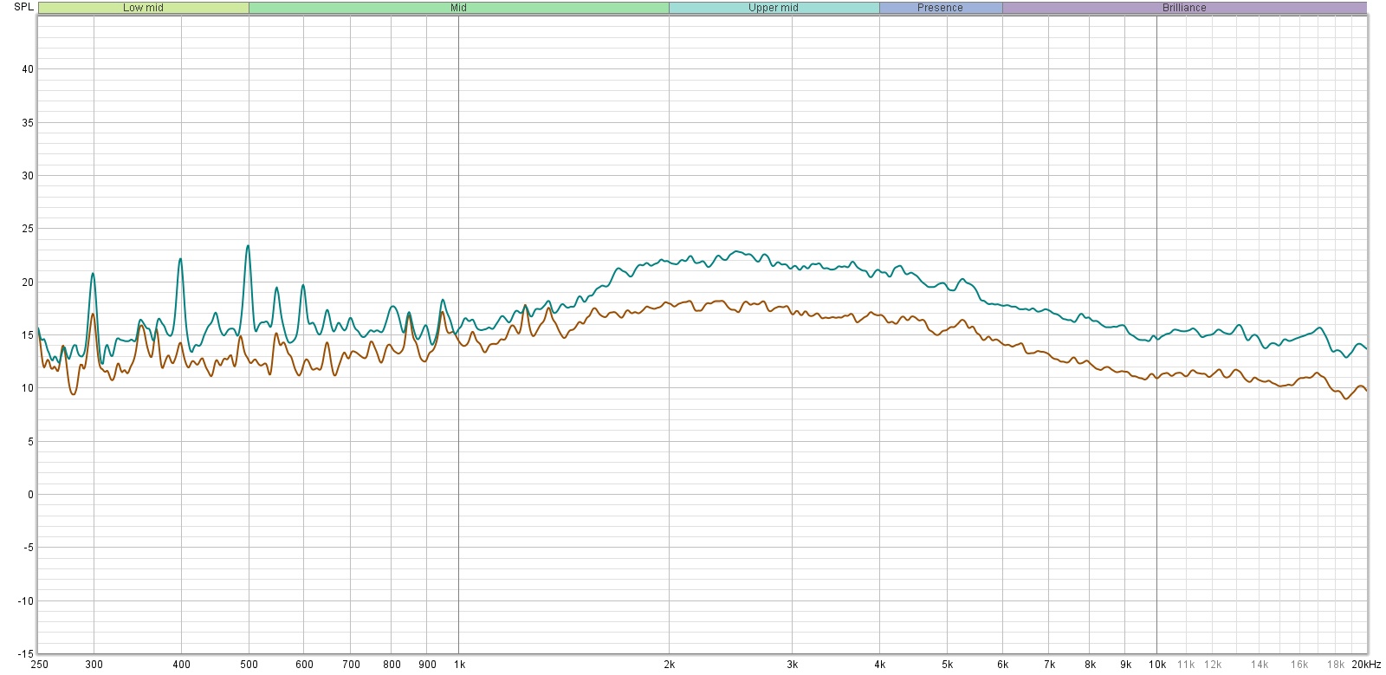Click the 18k frequency axis label
This screenshot has height=675, width=1386.
pyautogui.click(x=1336, y=665)
